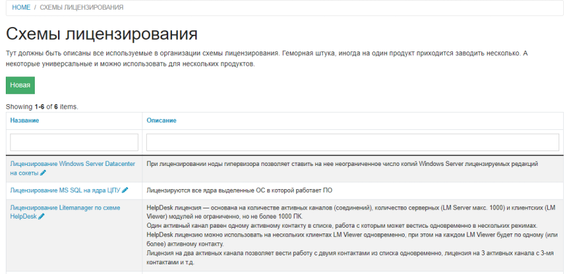Sort table by Название column header

[x=24, y=120]
